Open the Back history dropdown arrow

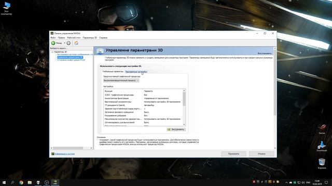pos(64,43)
